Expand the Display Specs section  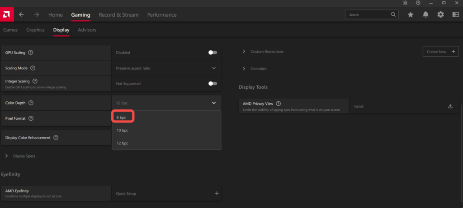(7, 156)
